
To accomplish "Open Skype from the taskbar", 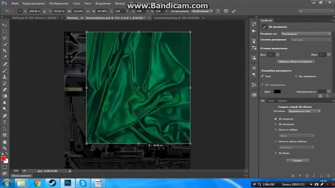I will [x=83, y=183].
